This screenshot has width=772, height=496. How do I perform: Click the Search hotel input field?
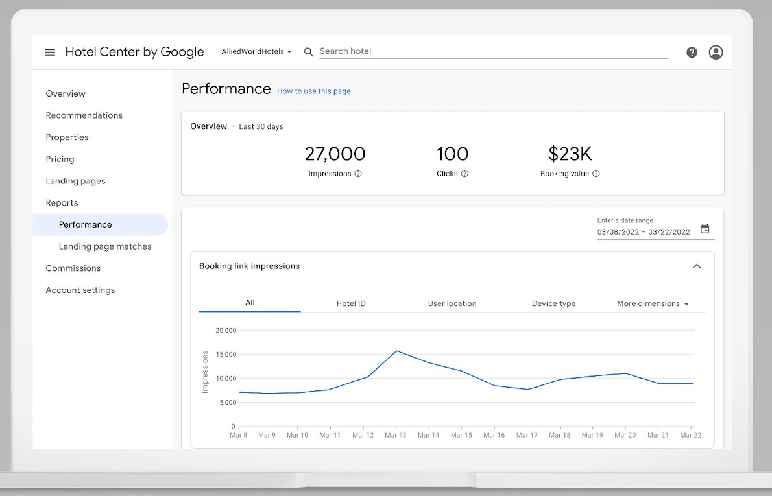(x=493, y=51)
